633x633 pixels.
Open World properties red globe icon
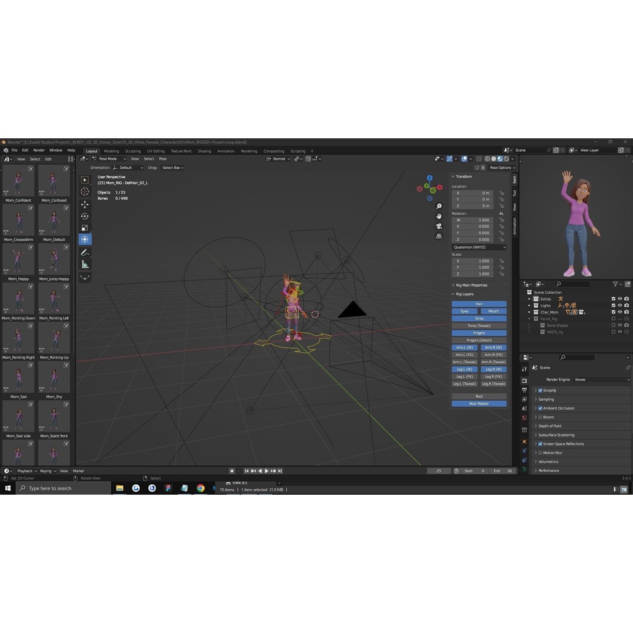(525, 418)
